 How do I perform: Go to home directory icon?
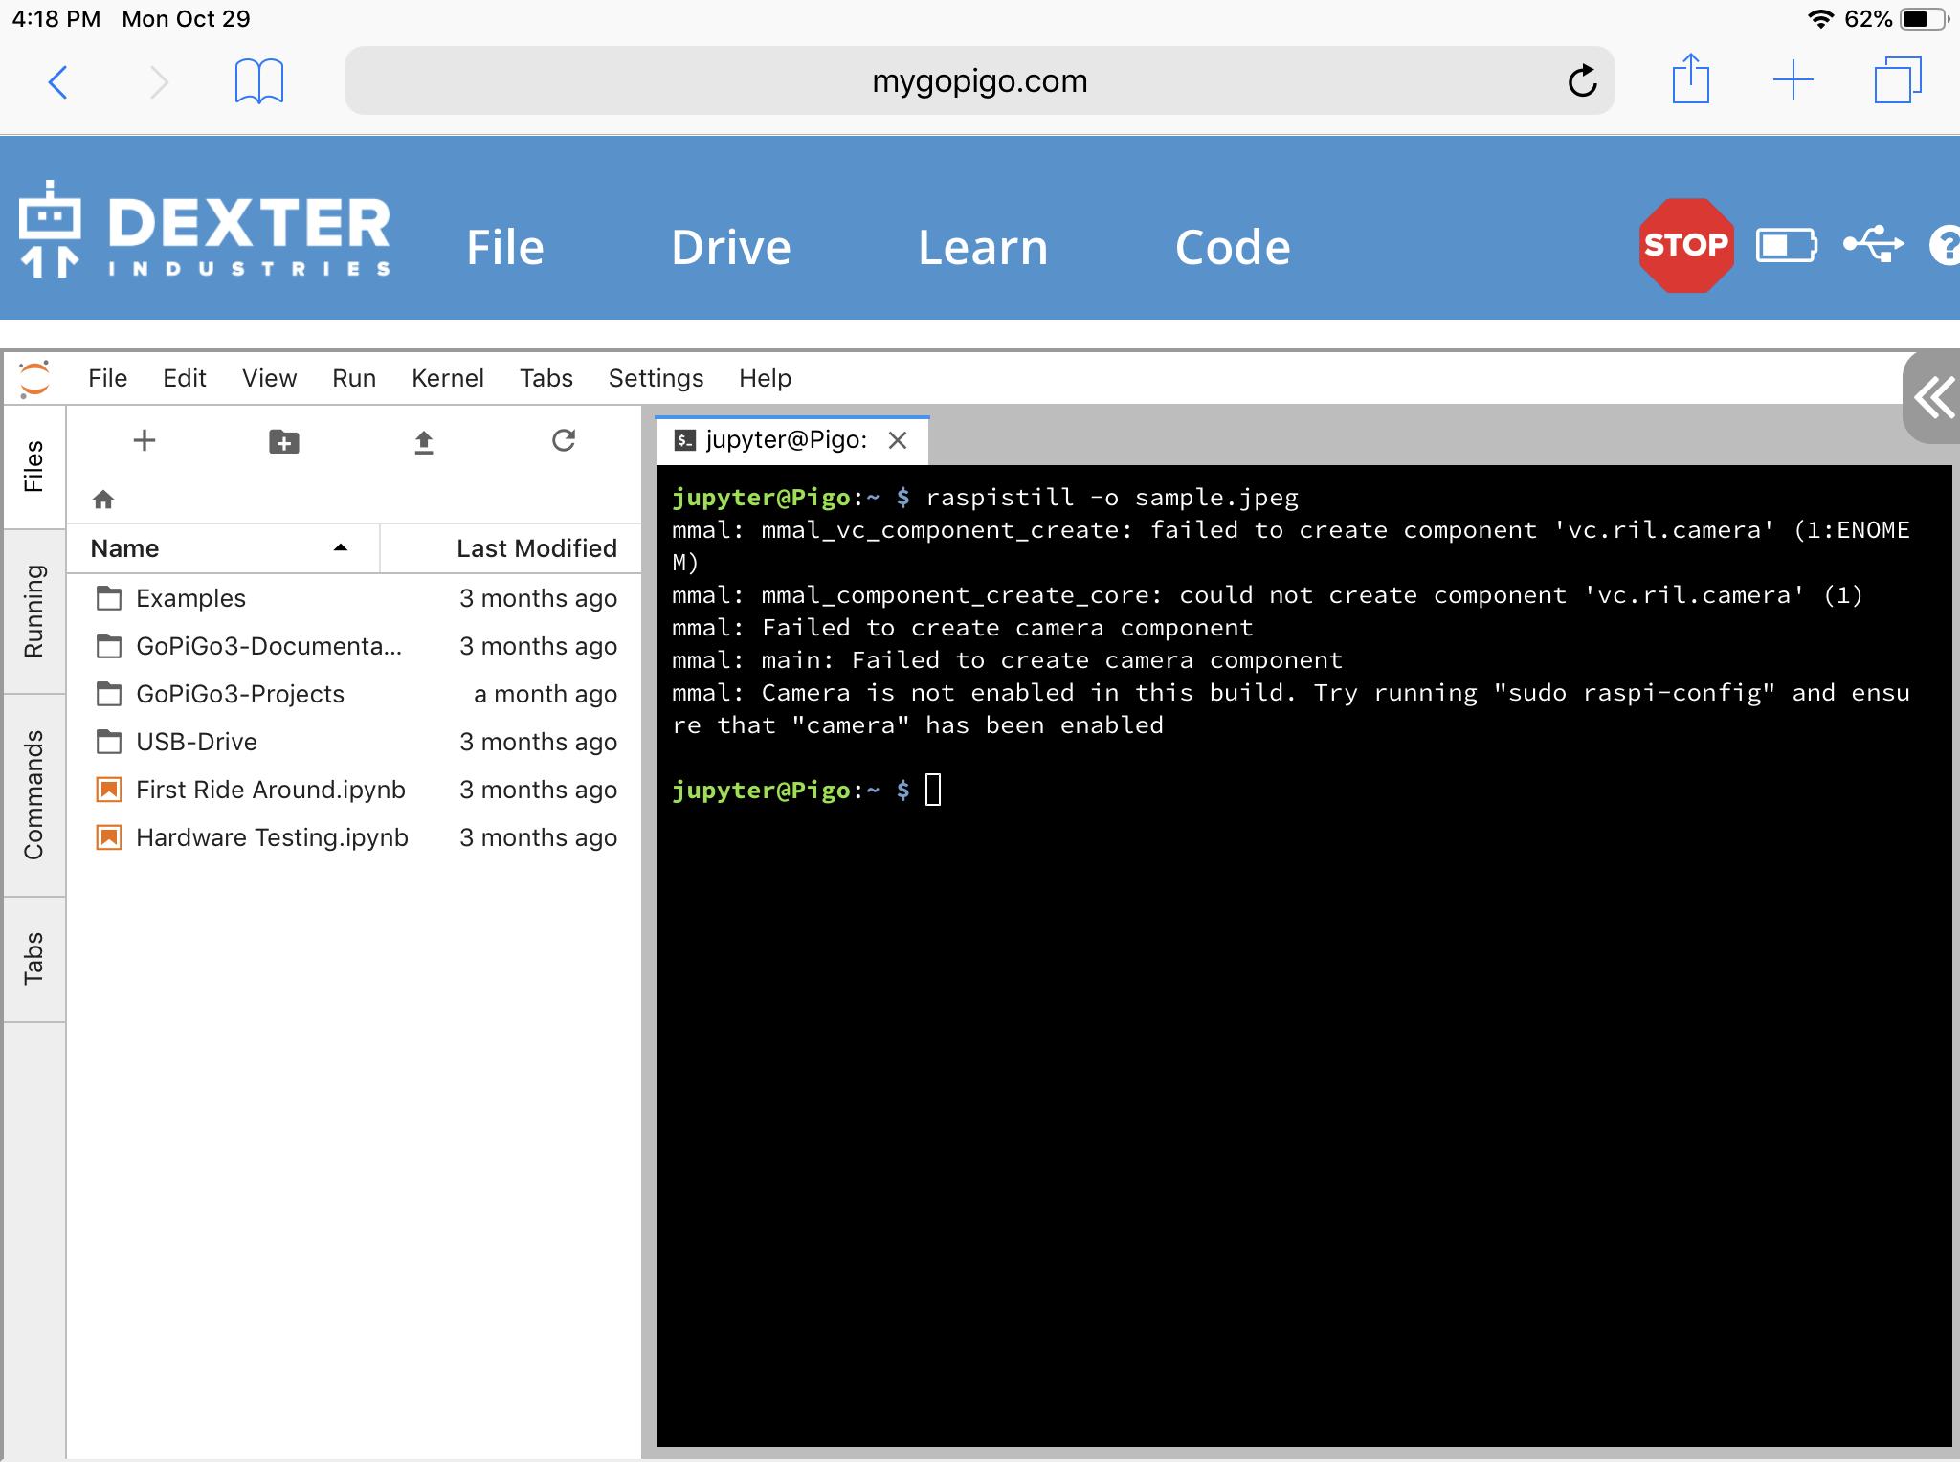[103, 499]
